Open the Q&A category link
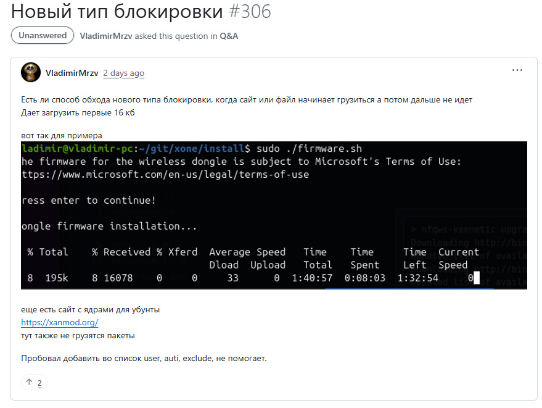Image resolution: width=542 pixels, height=408 pixels. [x=229, y=36]
